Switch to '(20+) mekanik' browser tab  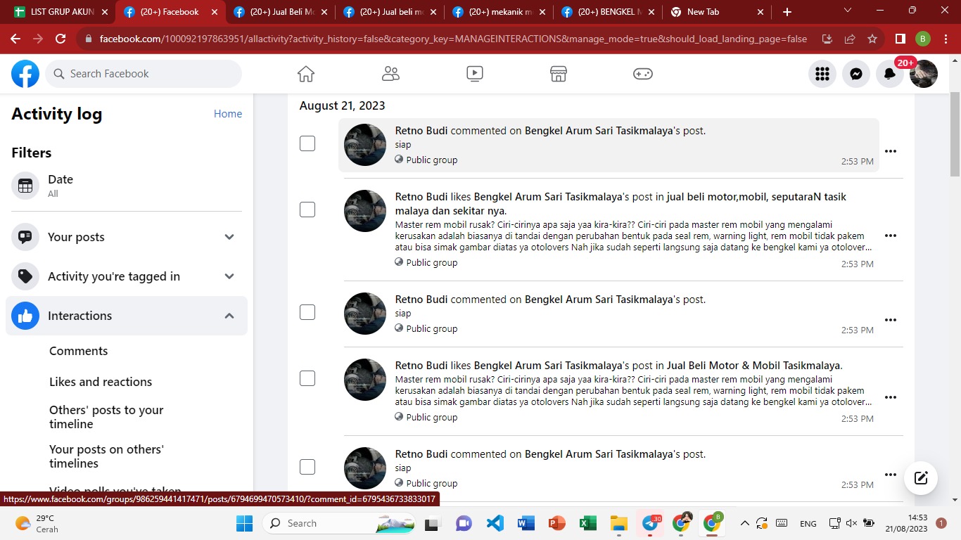497,12
